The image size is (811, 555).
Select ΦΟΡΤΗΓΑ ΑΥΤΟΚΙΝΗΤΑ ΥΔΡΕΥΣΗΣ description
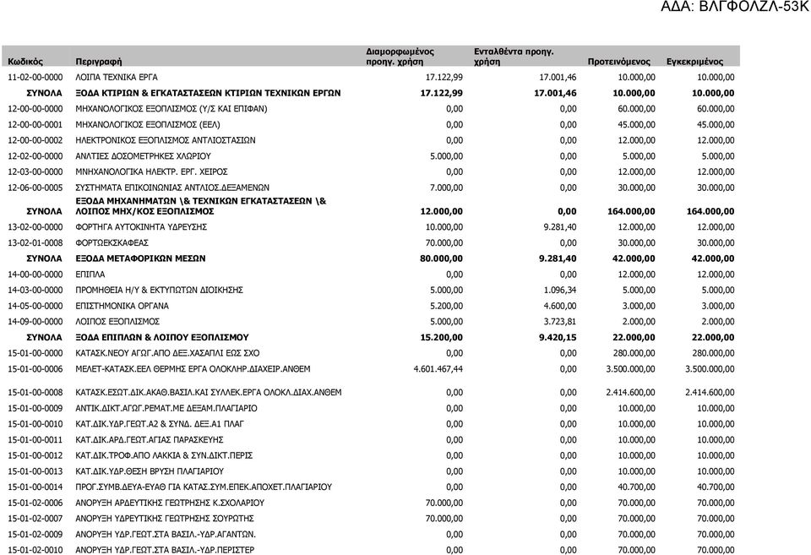pos(141,227)
